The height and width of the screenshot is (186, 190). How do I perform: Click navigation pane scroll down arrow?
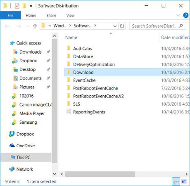[55, 174]
